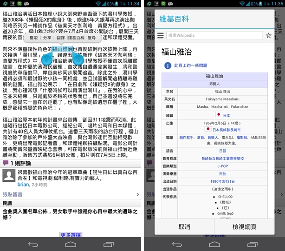
Task: Open the 長崎縣立長崎工業高等學校 link
Action: pos(223,159)
